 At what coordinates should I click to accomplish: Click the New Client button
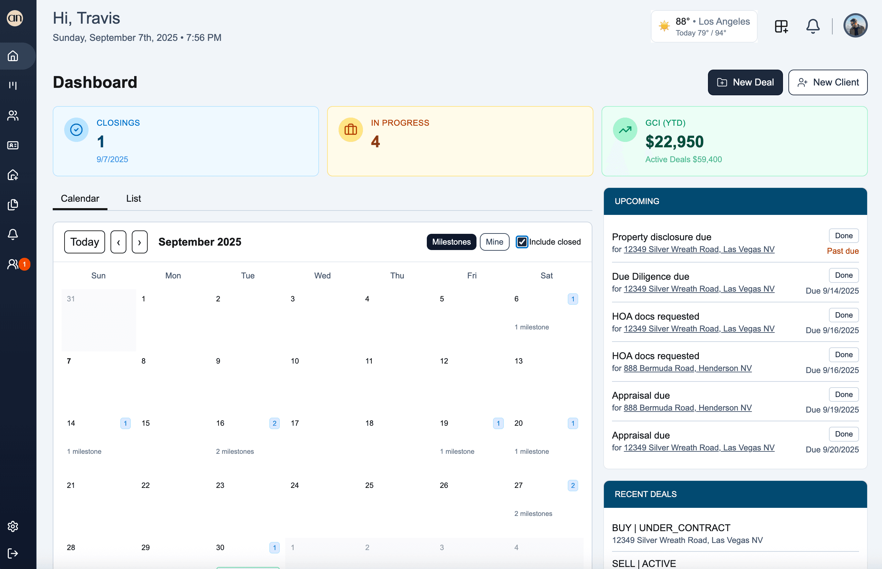tap(828, 82)
